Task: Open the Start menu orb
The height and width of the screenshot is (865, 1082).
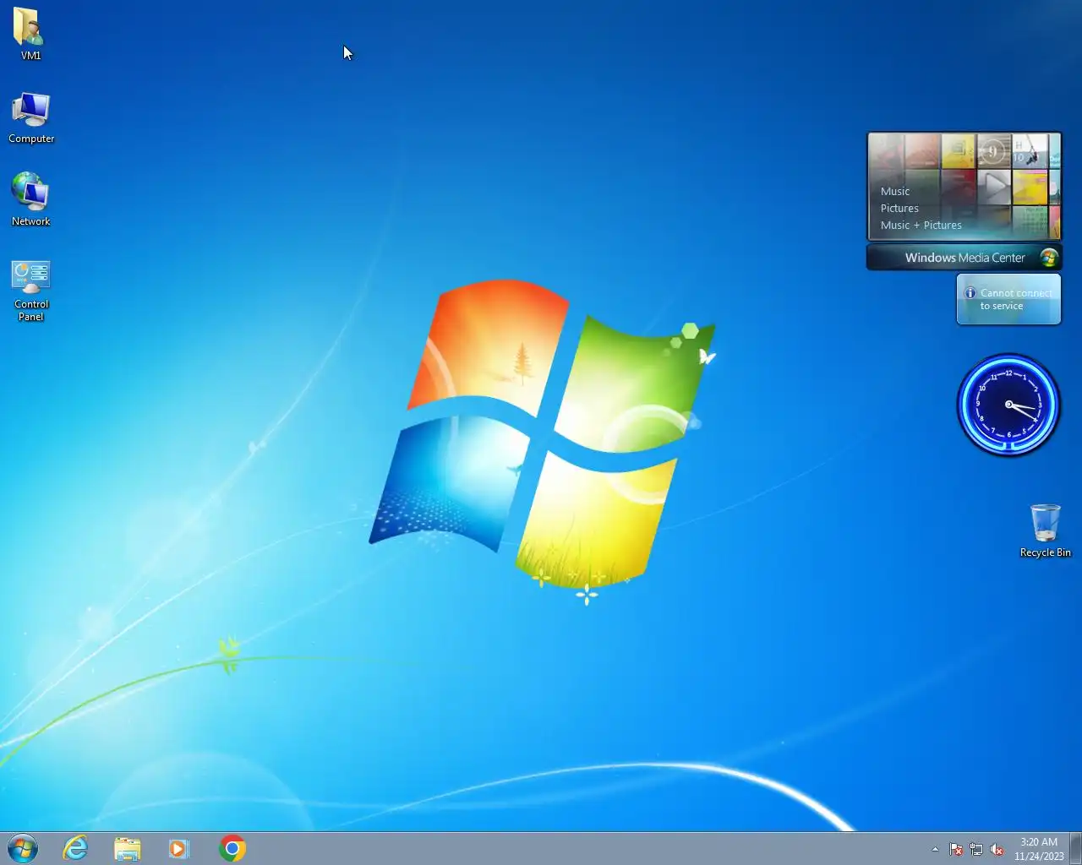Action: pos(23,848)
